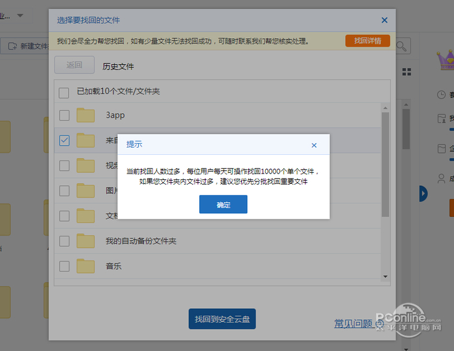Click the 音乐 folder name

click(113, 266)
